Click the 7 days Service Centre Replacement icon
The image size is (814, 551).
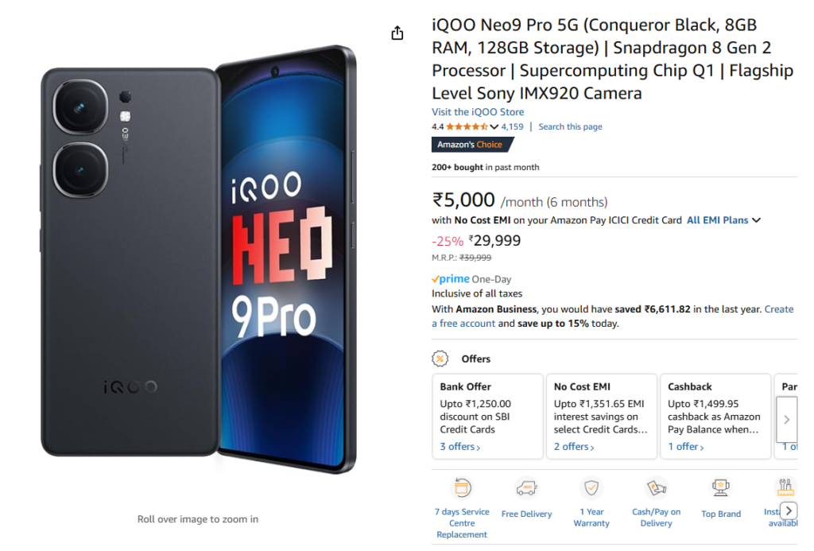462,487
